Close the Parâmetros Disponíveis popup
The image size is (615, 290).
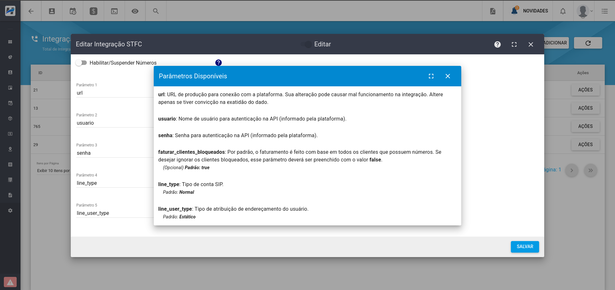point(448,76)
